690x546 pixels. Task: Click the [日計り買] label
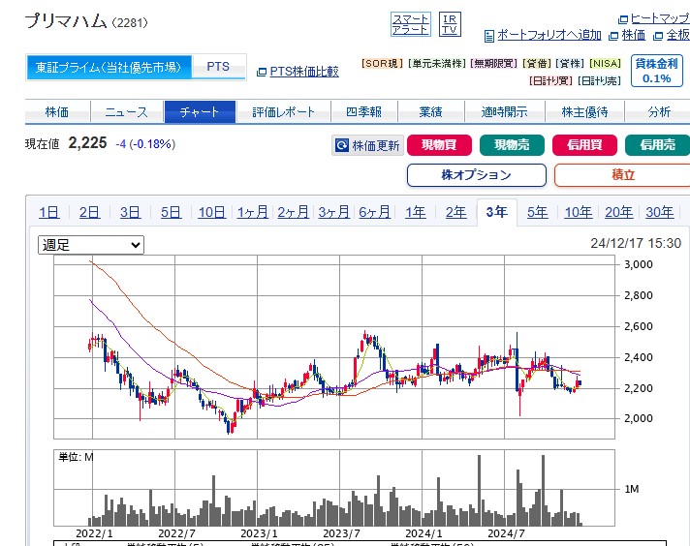coord(550,81)
